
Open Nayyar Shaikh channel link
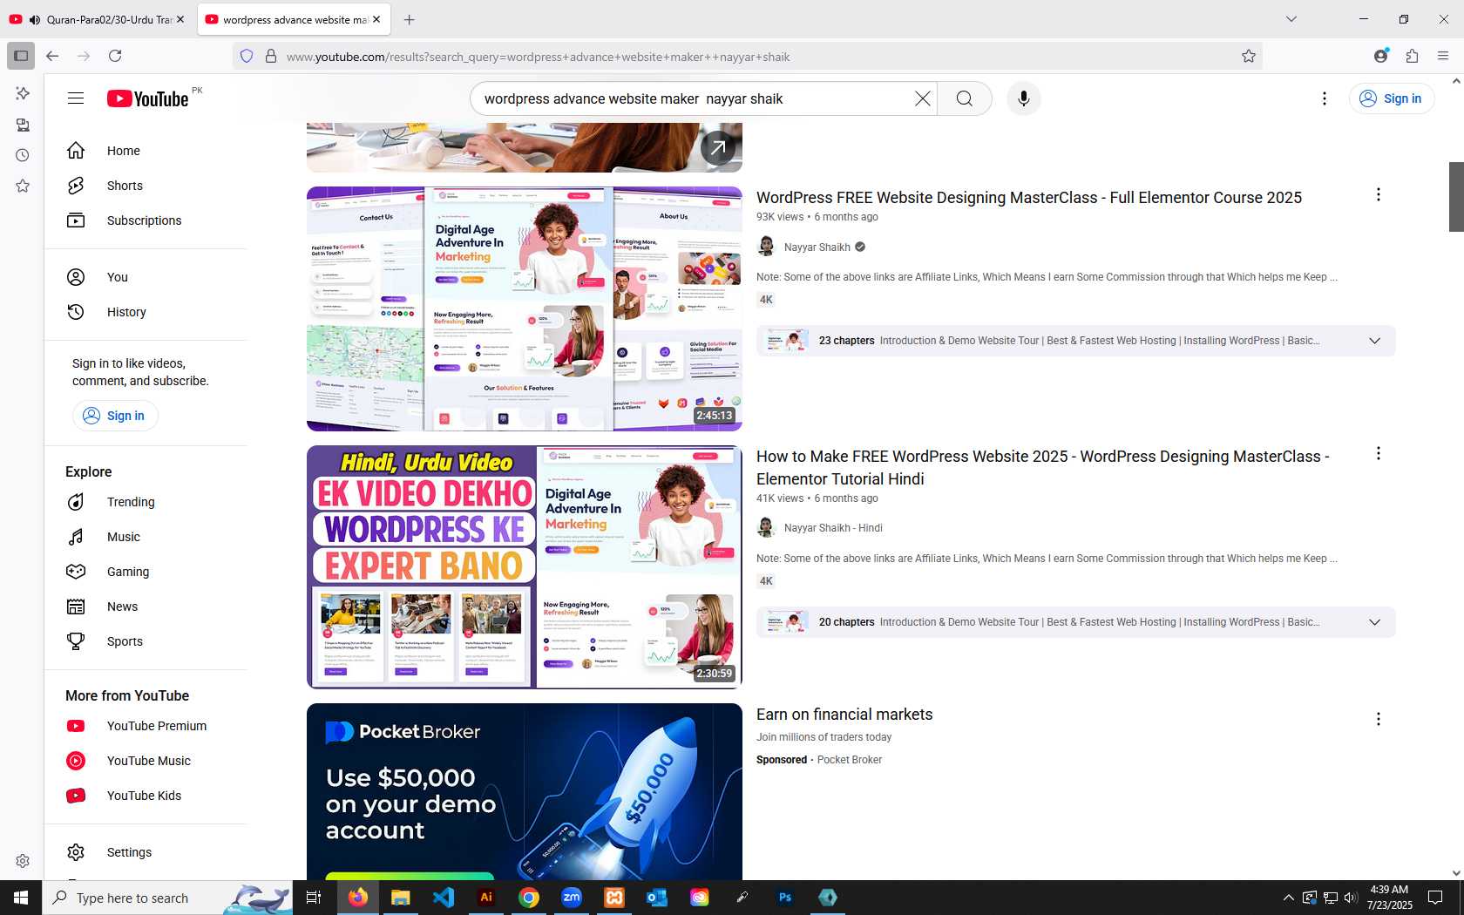coord(817,247)
